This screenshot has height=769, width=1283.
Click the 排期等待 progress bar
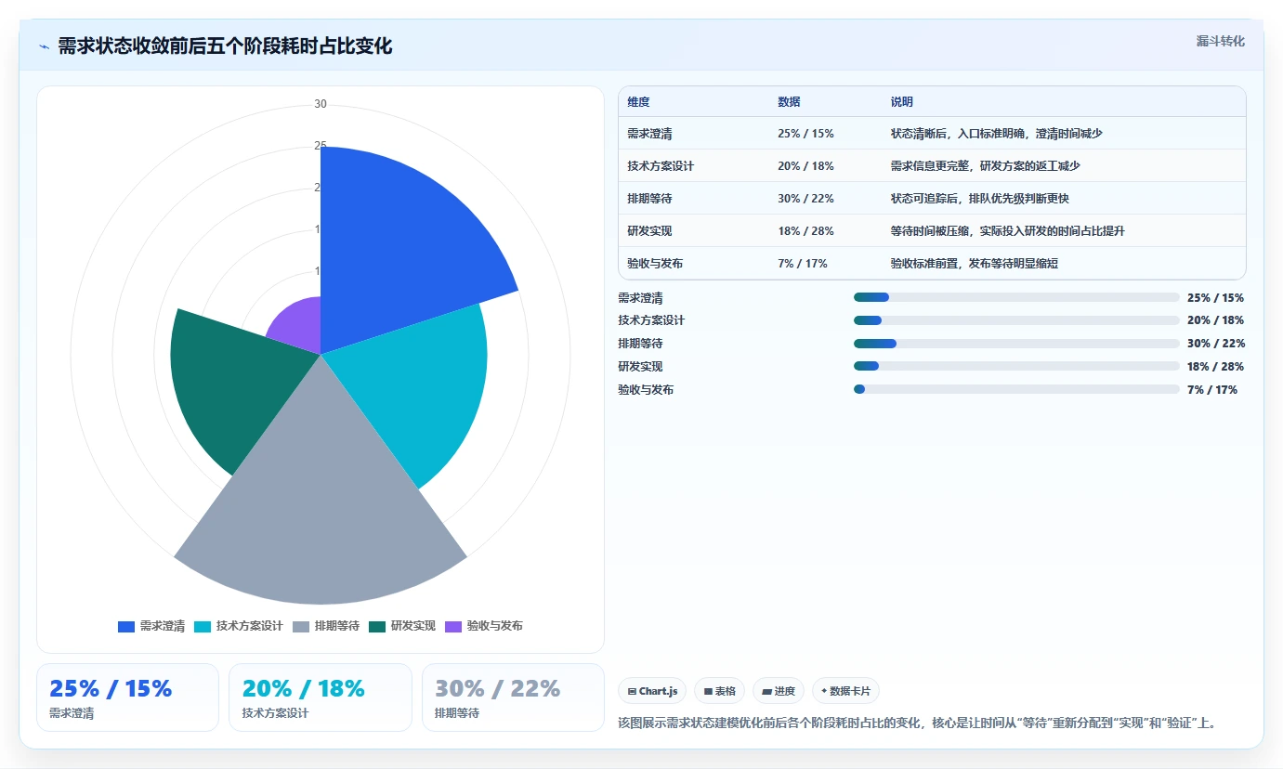pos(1016,344)
